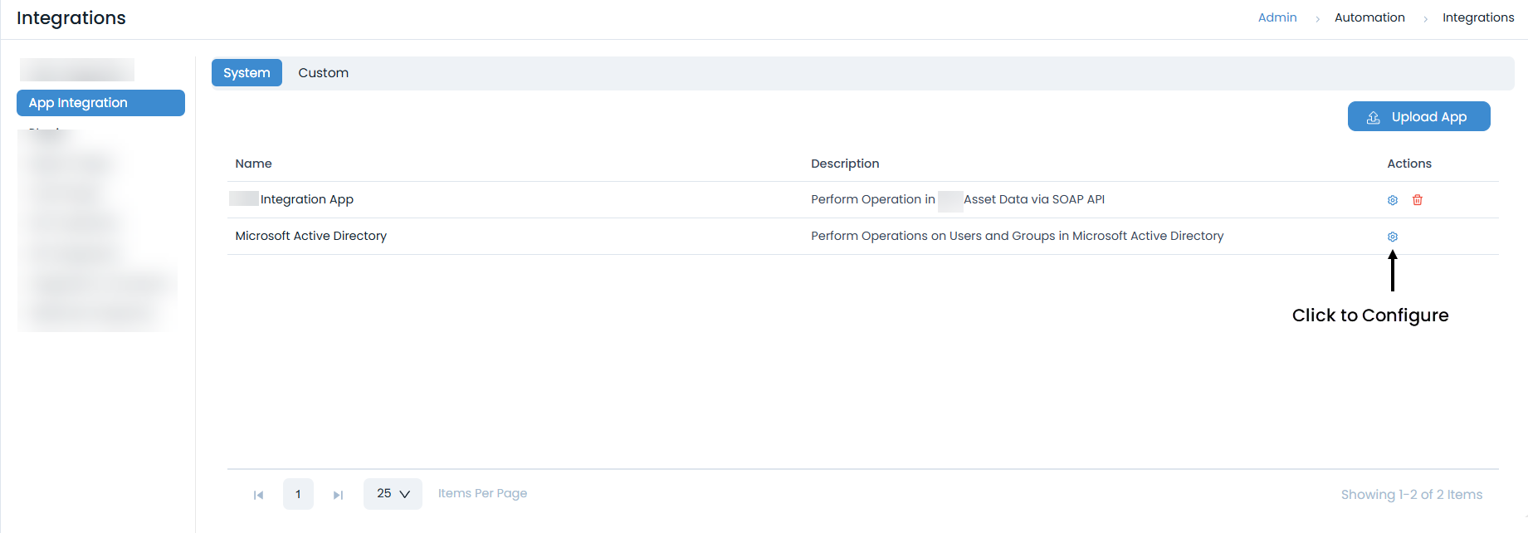
Task: Select page 1 in pagination
Action: tap(298, 494)
